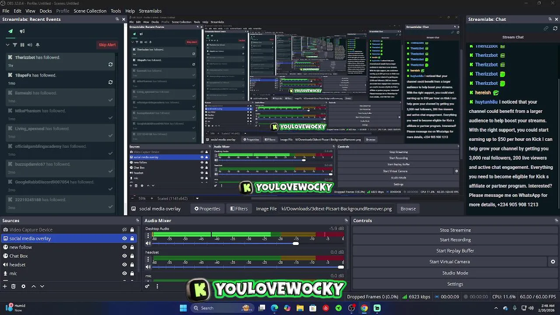Open Virtual Camera settings gear
Viewport: 560px width, 315px height.
point(553,262)
